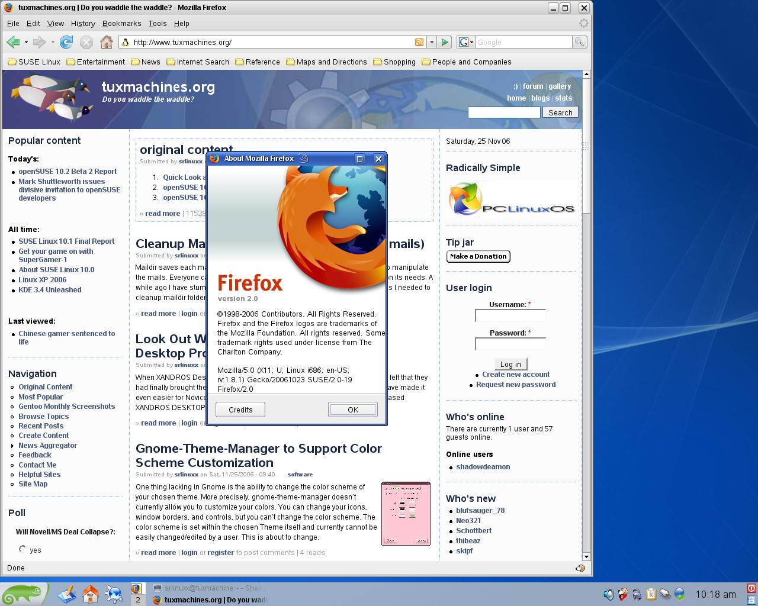Click into the Password field

click(510, 344)
